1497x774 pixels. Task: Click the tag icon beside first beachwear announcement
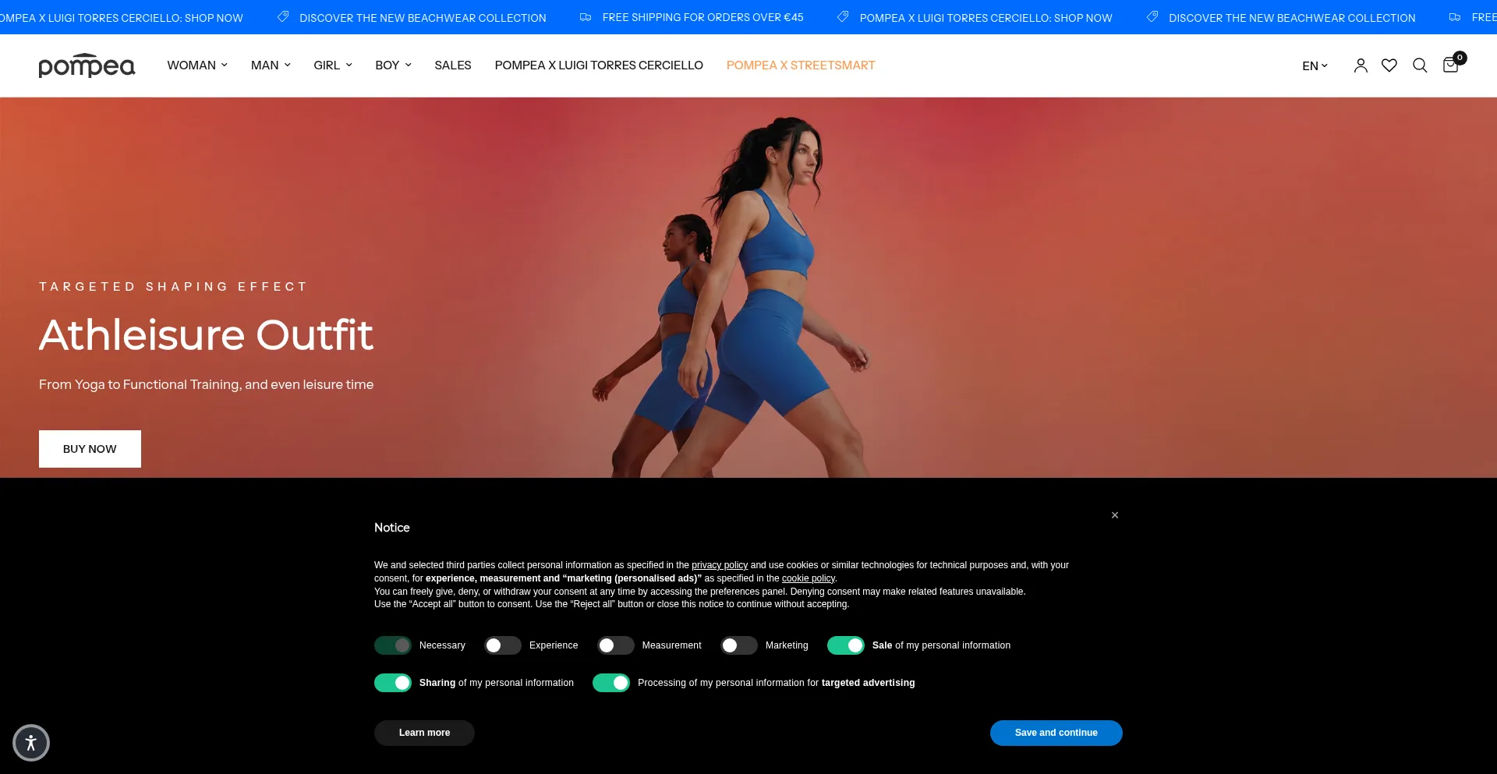point(283,16)
